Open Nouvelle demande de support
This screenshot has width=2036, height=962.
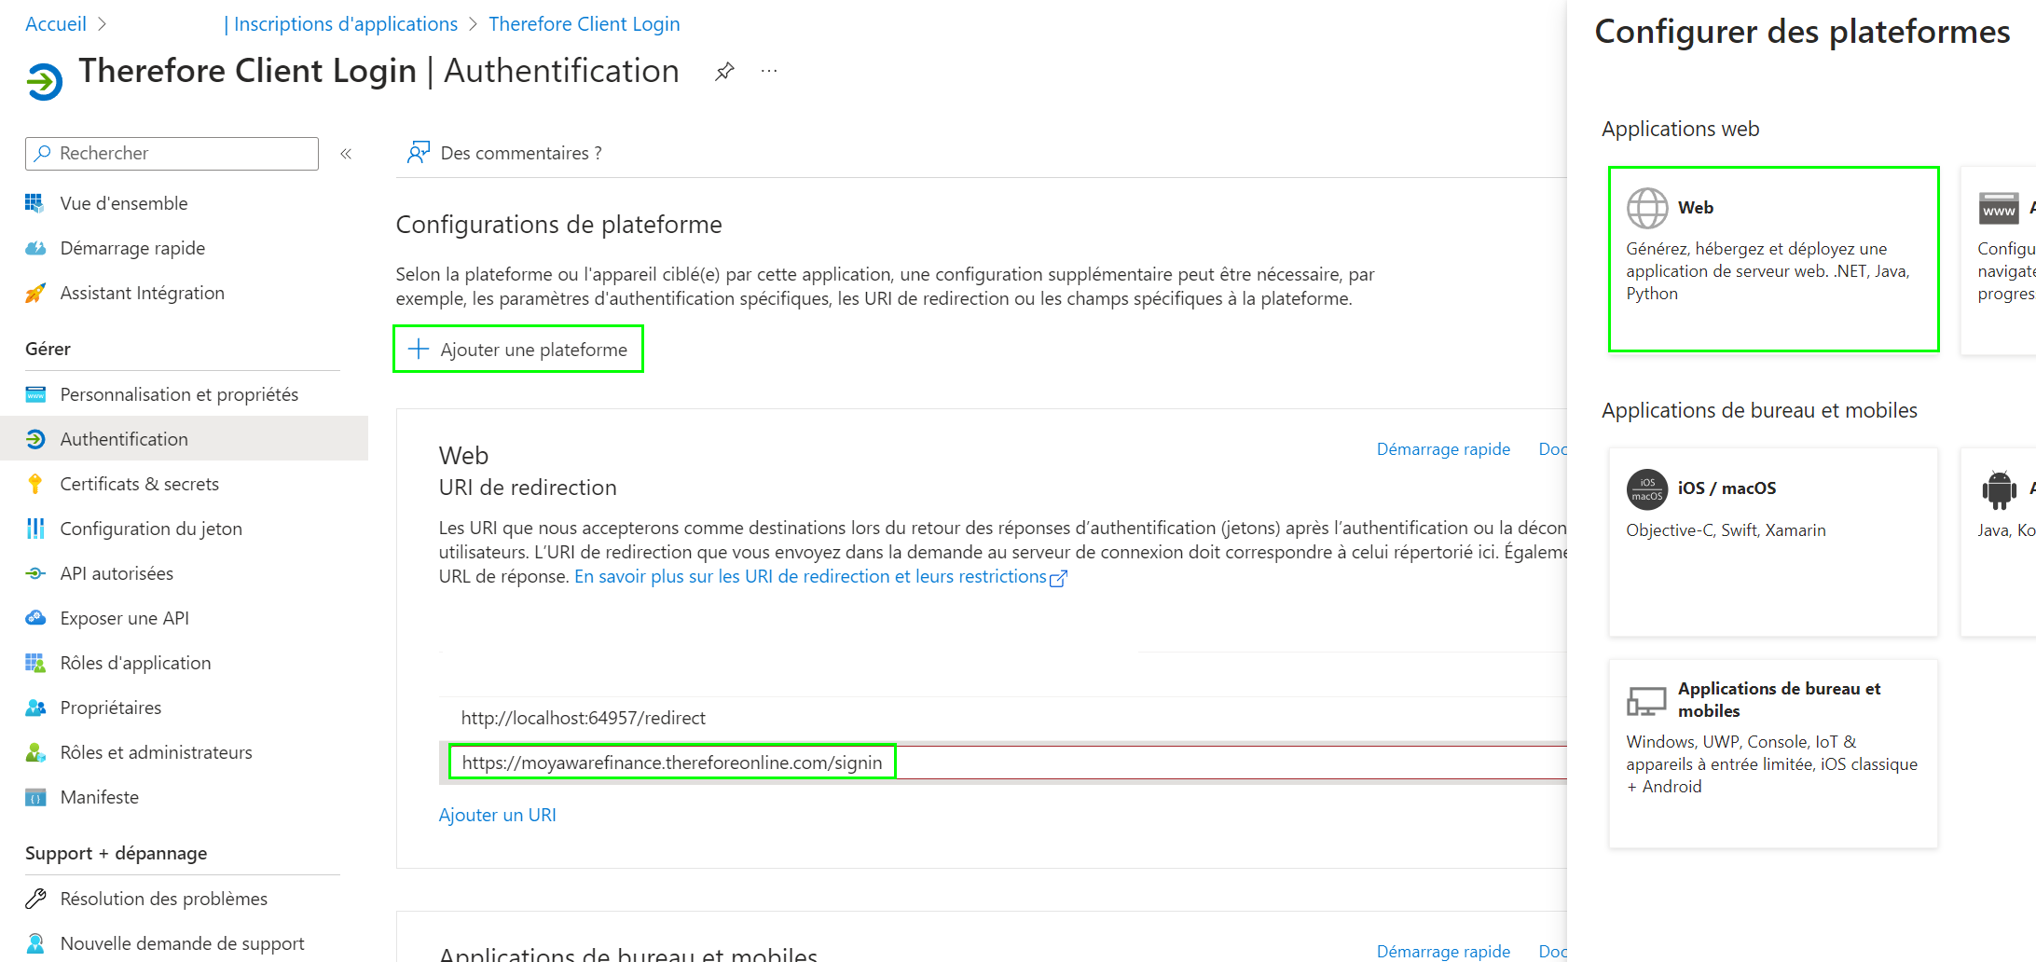[184, 943]
